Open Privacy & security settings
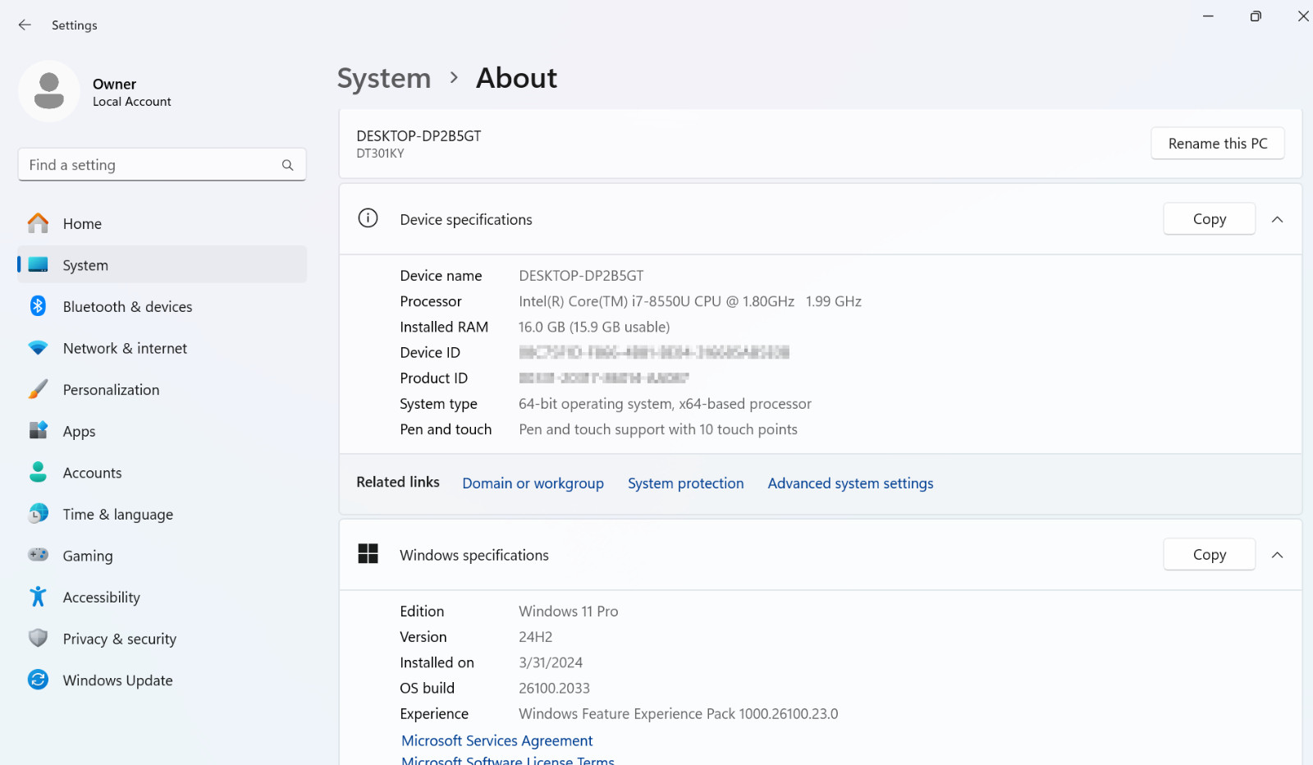The image size is (1313, 765). pyautogui.click(x=162, y=639)
